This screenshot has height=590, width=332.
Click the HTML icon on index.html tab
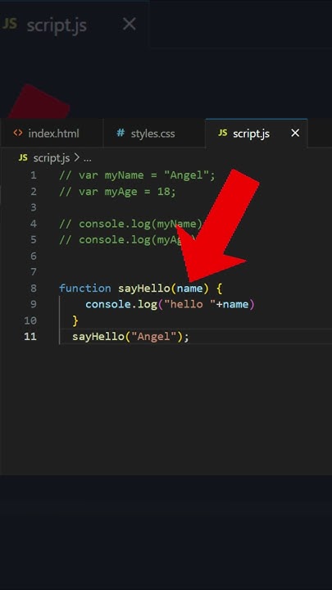click(18, 133)
